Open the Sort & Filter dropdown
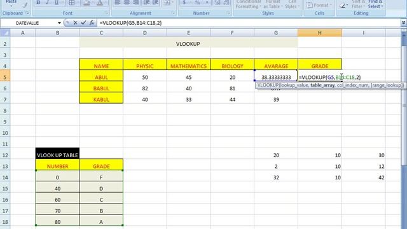Screen dimensions: 407x229 tap(359, 4)
